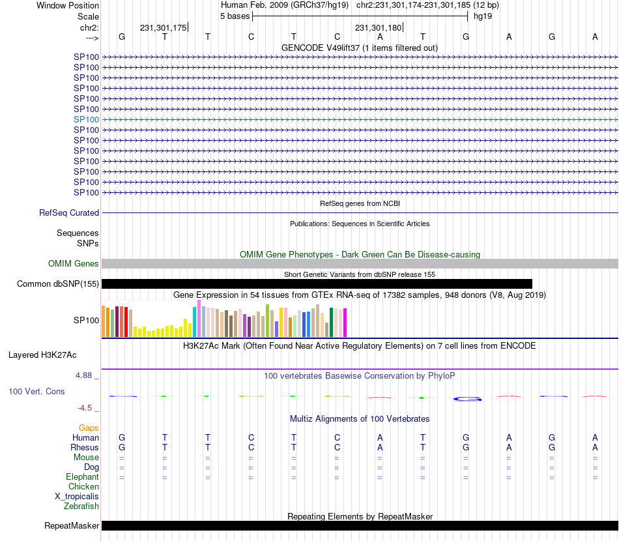This screenshot has width=619, height=541.
Task: Click the magenta last bar in GTEx chart
Action: pos(345,323)
